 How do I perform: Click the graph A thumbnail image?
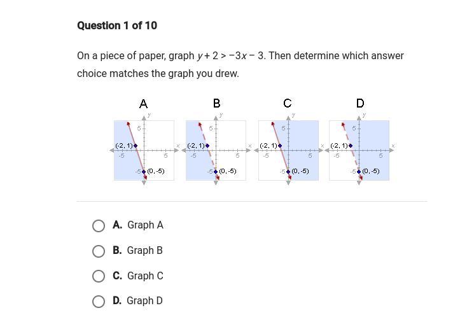(x=144, y=150)
